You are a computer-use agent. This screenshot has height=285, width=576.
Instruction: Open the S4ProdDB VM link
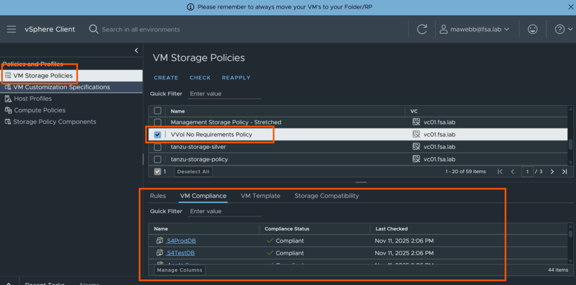[x=181, y=241]
